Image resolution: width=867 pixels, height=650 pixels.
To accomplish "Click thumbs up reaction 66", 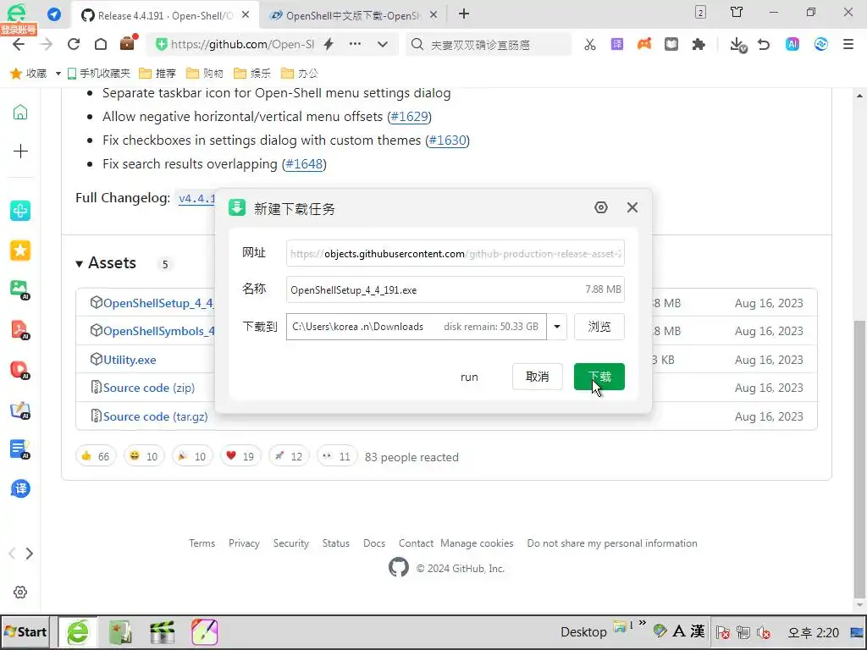I will [x=96, y=456].
